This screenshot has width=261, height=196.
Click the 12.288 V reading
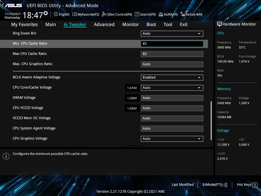click(x=223, y=145)
